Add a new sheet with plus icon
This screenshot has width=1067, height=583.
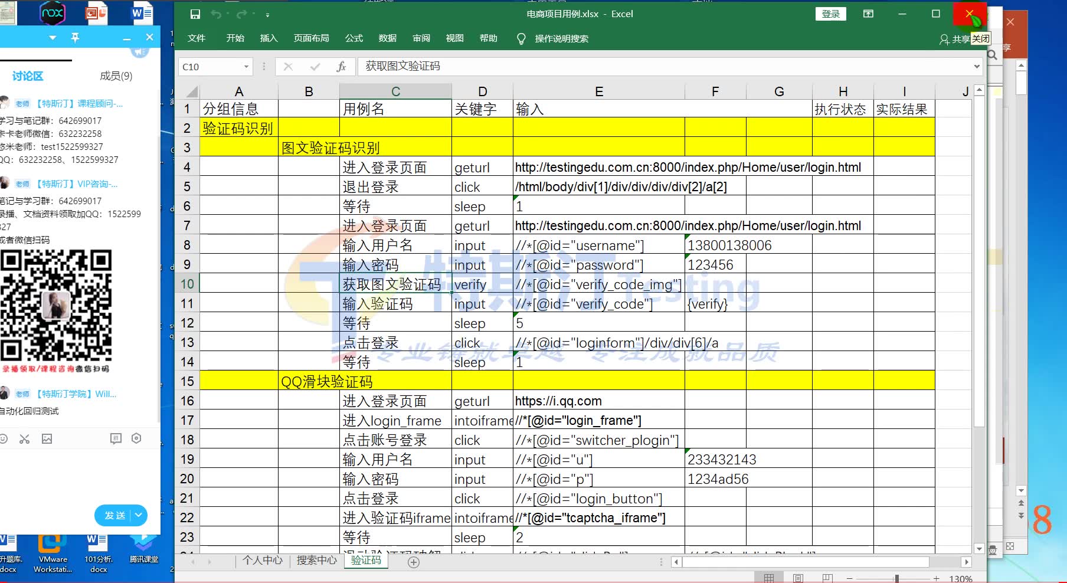[x=414, y=562]
